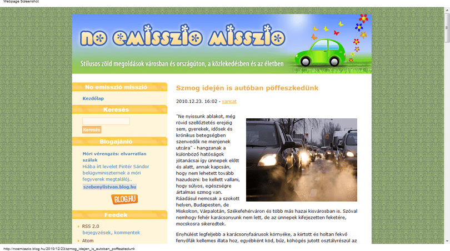
Task: Click the vertical scrollbar thumb
Action: click(x=447, y=28)
